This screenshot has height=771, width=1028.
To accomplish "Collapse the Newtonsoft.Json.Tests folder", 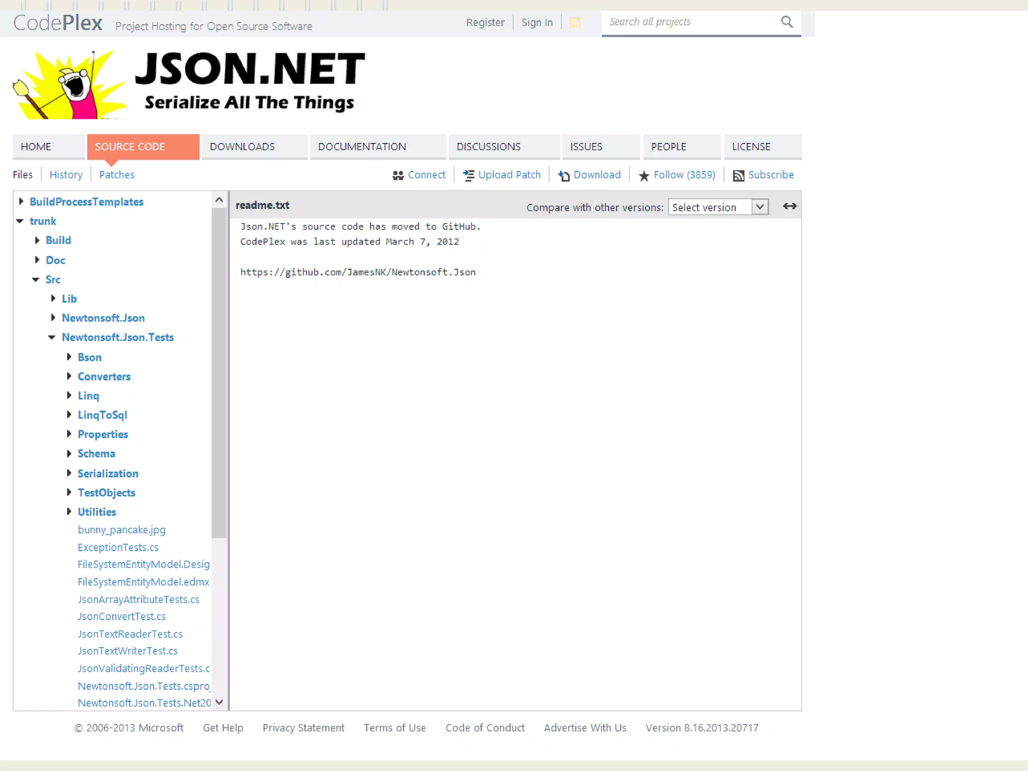I will (52, 337).
